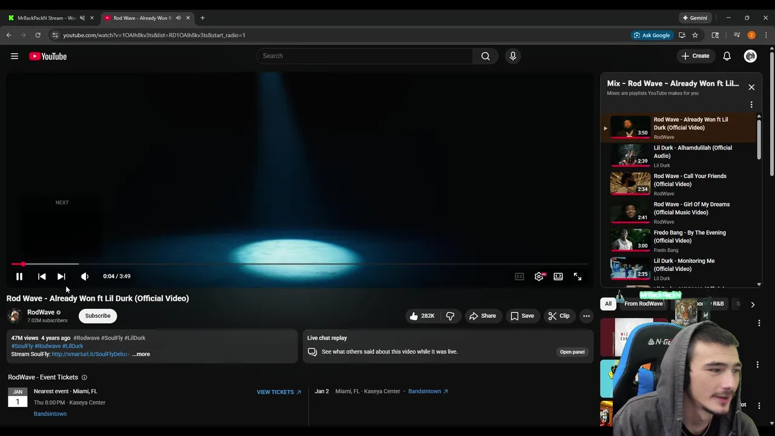This screenshot has width=775, height=436.
Task: Open YouTube notifications bell
Action: pos(727,56)
